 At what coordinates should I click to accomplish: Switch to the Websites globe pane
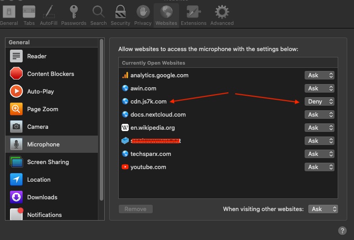point(166,15)
